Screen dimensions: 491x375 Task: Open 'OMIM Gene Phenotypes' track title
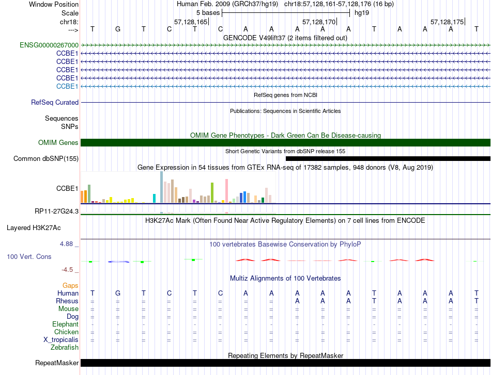click(285, 135)
